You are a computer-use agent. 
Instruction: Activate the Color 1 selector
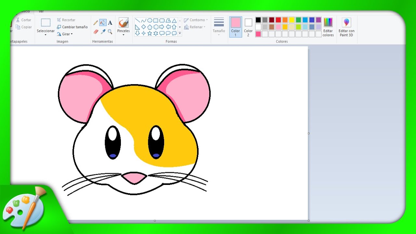tap(236, 27)
